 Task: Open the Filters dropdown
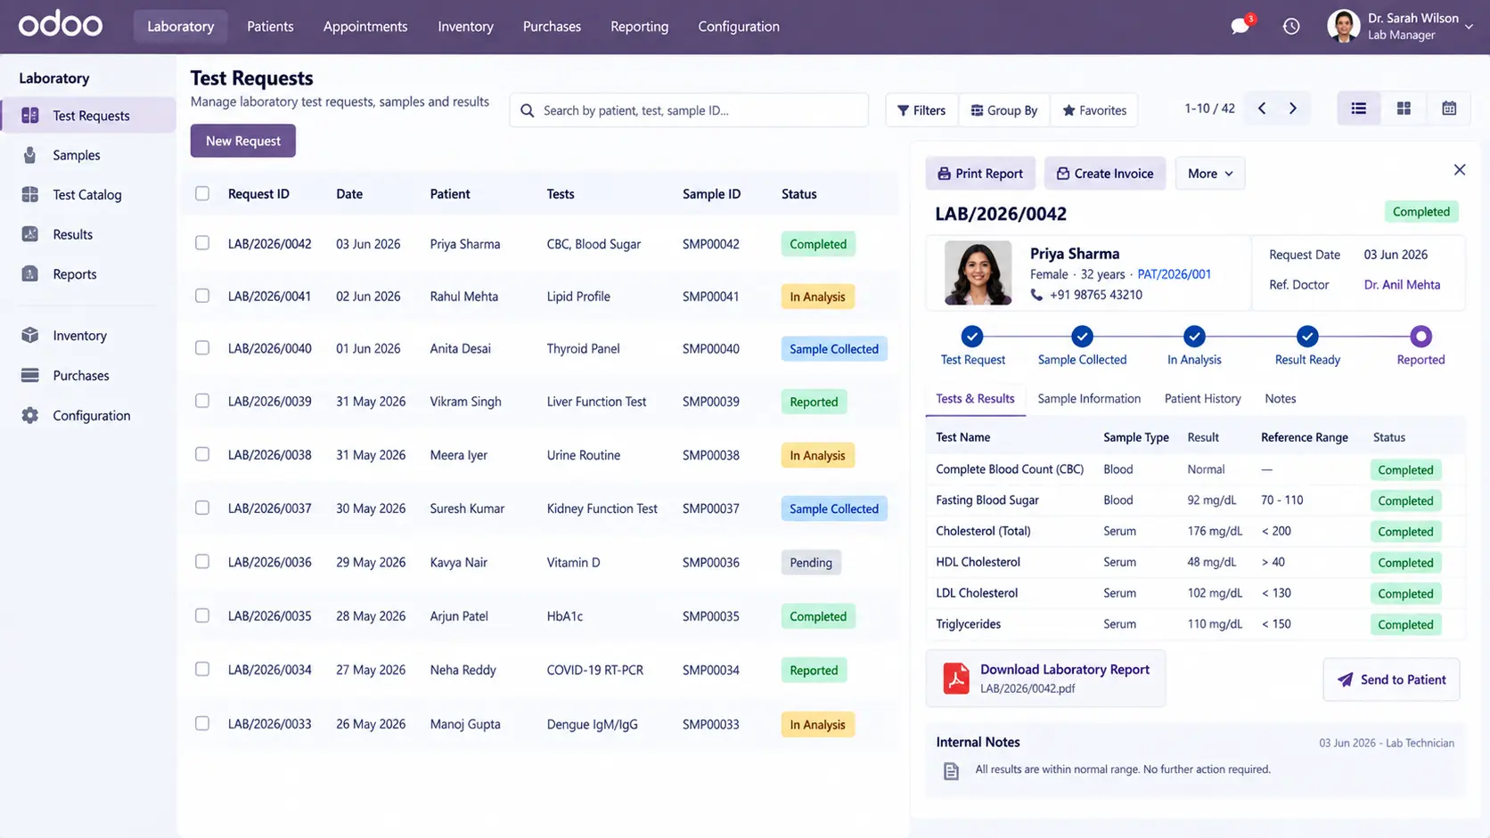[x=921, y=110]
